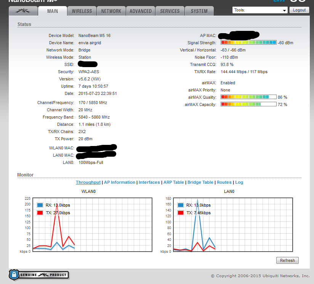Select the Noise Floor value -110 dBm
Viewport: 314px width, 284px height.
pos(229,57)
